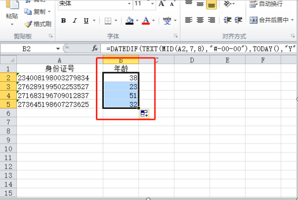This screenshot has width=298, height=200.
Task: Apply cell borders icon
Action: 108,21
